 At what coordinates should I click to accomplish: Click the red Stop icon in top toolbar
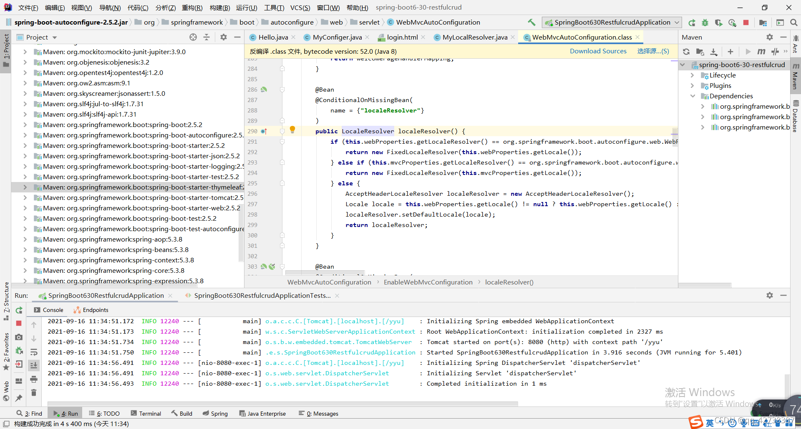click(x=746, y=22)
